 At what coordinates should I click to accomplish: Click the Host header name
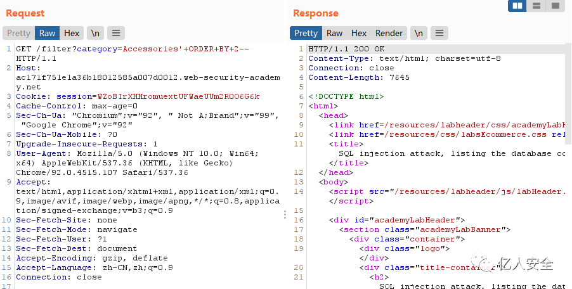(x=27, y=68)
